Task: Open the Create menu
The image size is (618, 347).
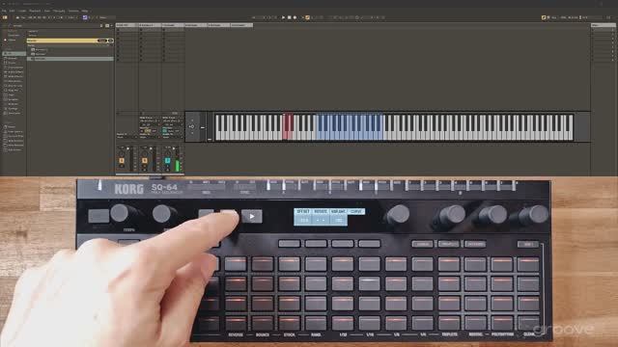Action: coord(22,11)
